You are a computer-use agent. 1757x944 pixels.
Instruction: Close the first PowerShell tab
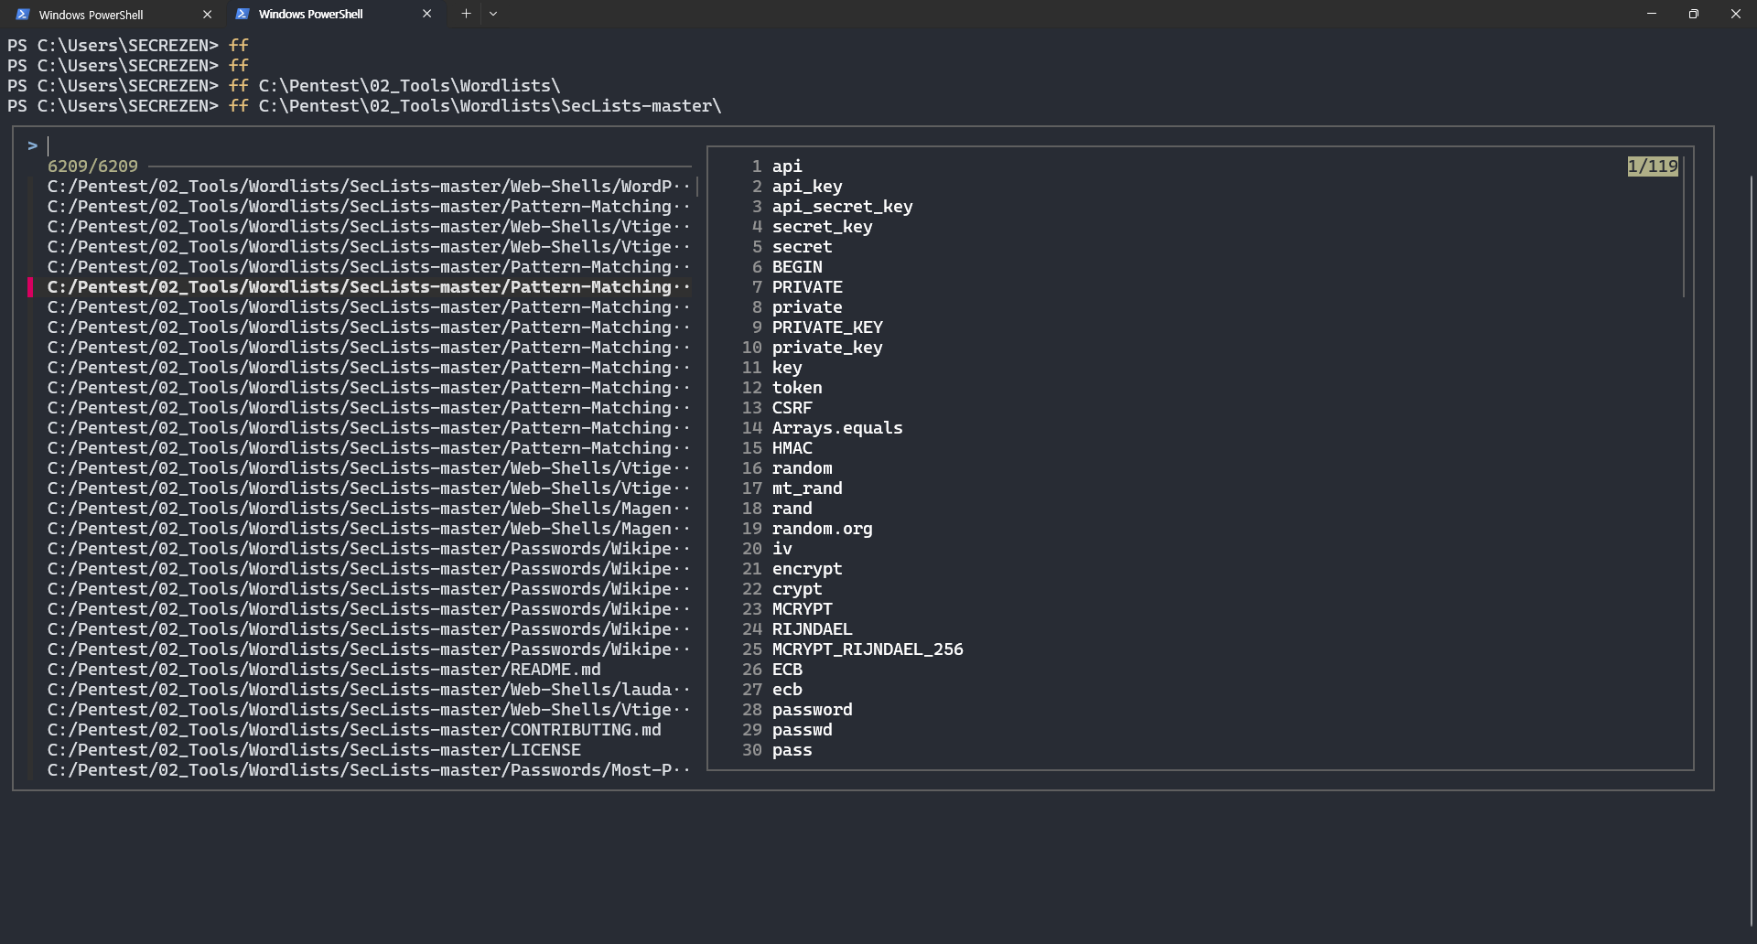(207, 15)
